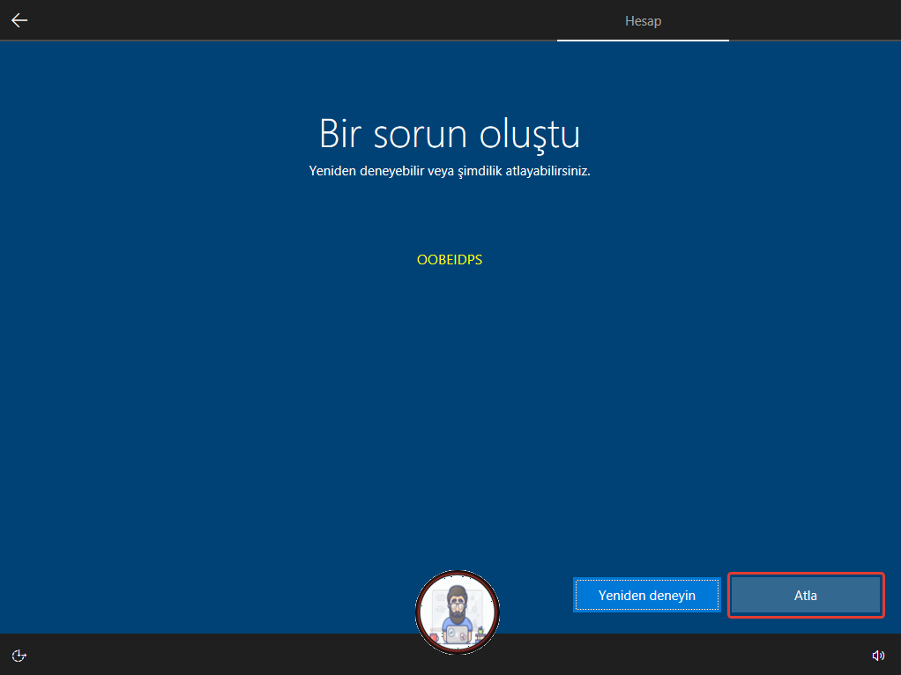This screenshot has height=675, width=901.
Task: Click the volume speaker icon
Action: coord(878,656)
